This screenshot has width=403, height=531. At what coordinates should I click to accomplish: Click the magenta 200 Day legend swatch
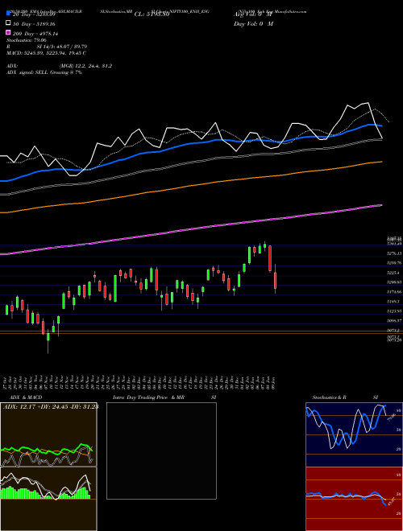(9, 32)
